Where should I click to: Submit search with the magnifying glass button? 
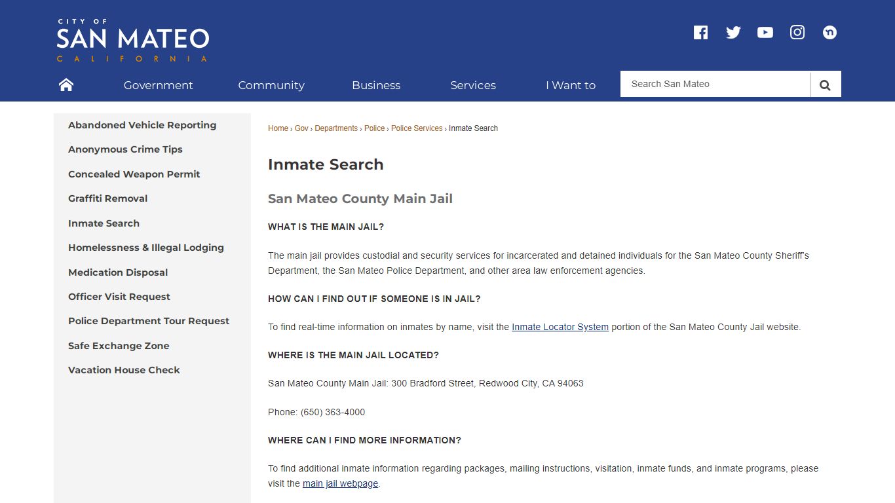(826, 84)
